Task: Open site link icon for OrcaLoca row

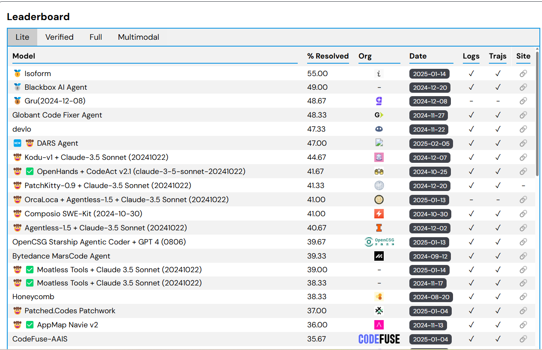Action: [523, 200]
